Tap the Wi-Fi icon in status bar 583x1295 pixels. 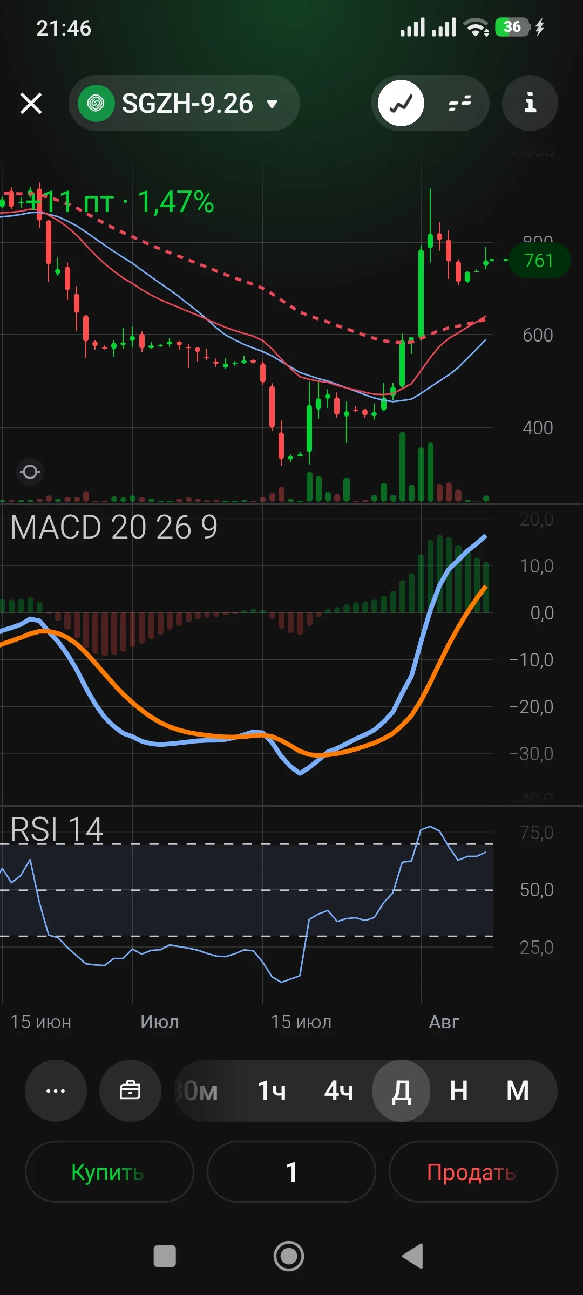476,27
